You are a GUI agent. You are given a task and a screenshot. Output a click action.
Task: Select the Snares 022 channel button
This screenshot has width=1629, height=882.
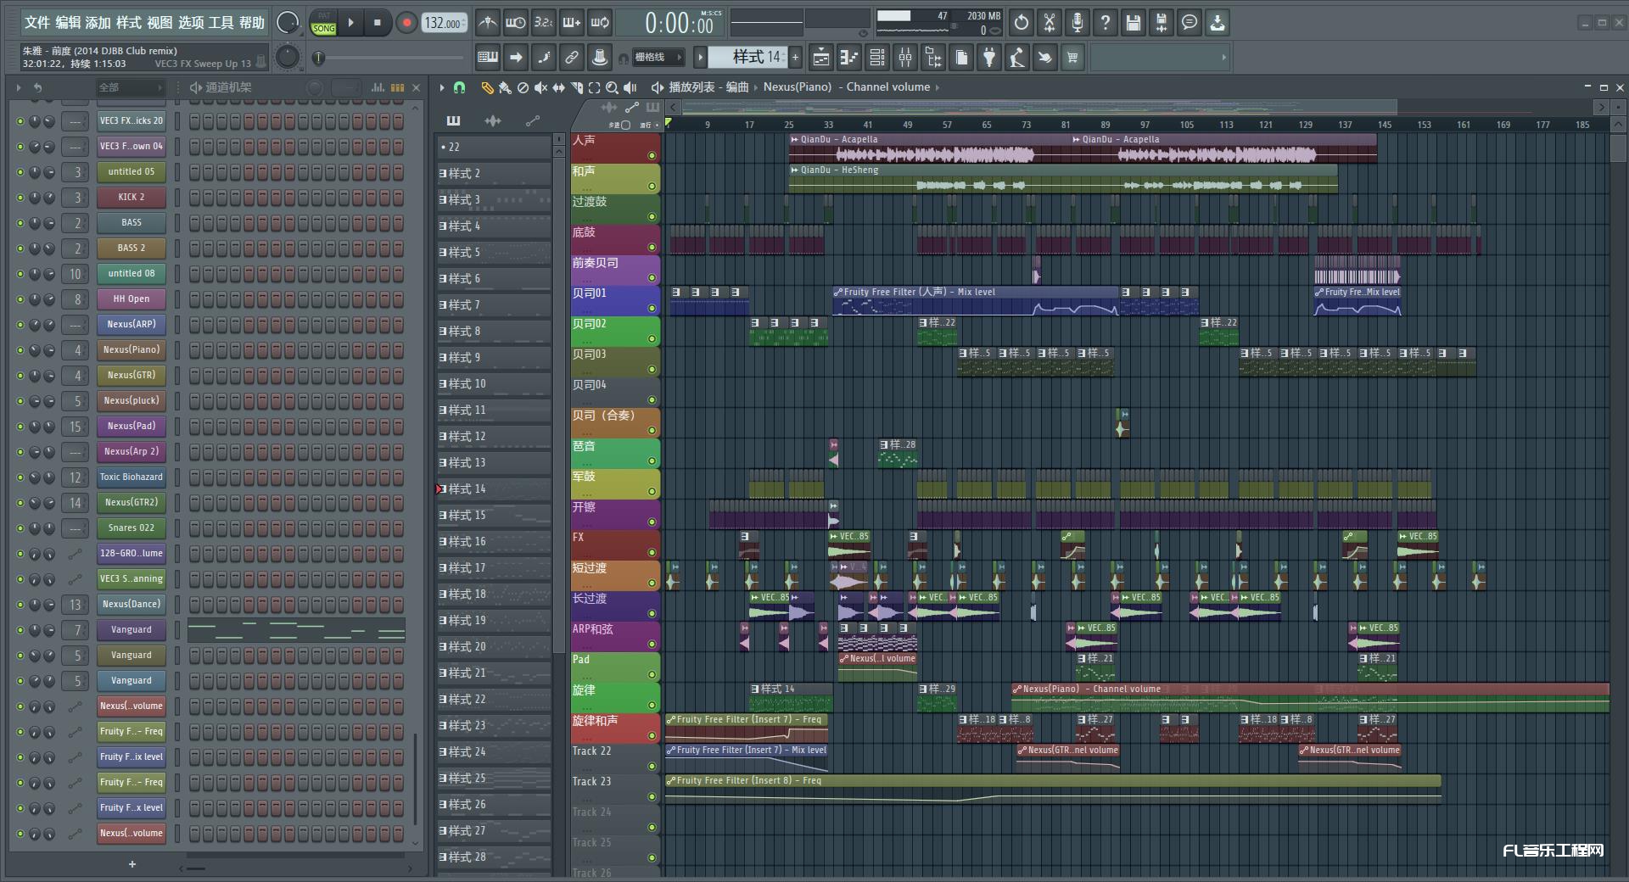point(132,528)
